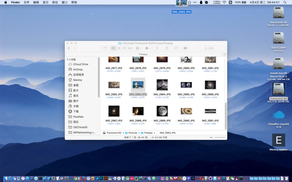Screen dimensions: 292x182
Task: Select IMG_2985.JPG two earths thumbnail
Action: [x=186, y=85]
